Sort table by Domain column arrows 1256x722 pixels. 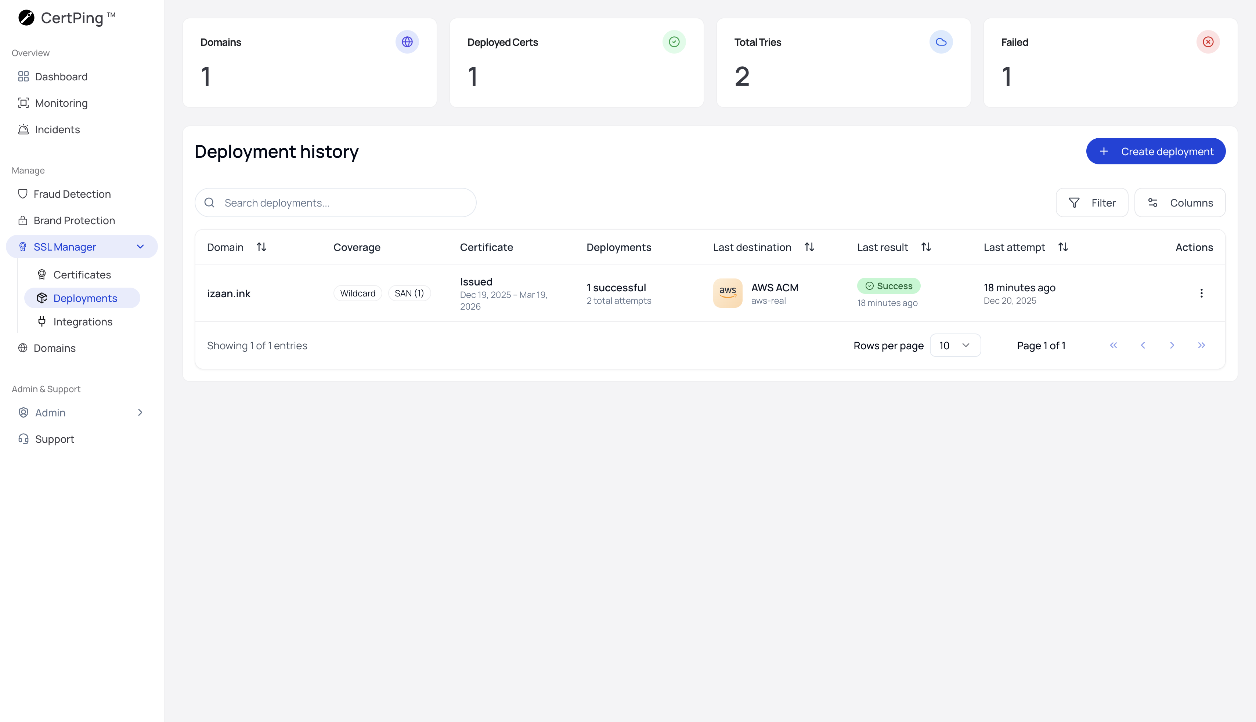(x=261, y=247)
